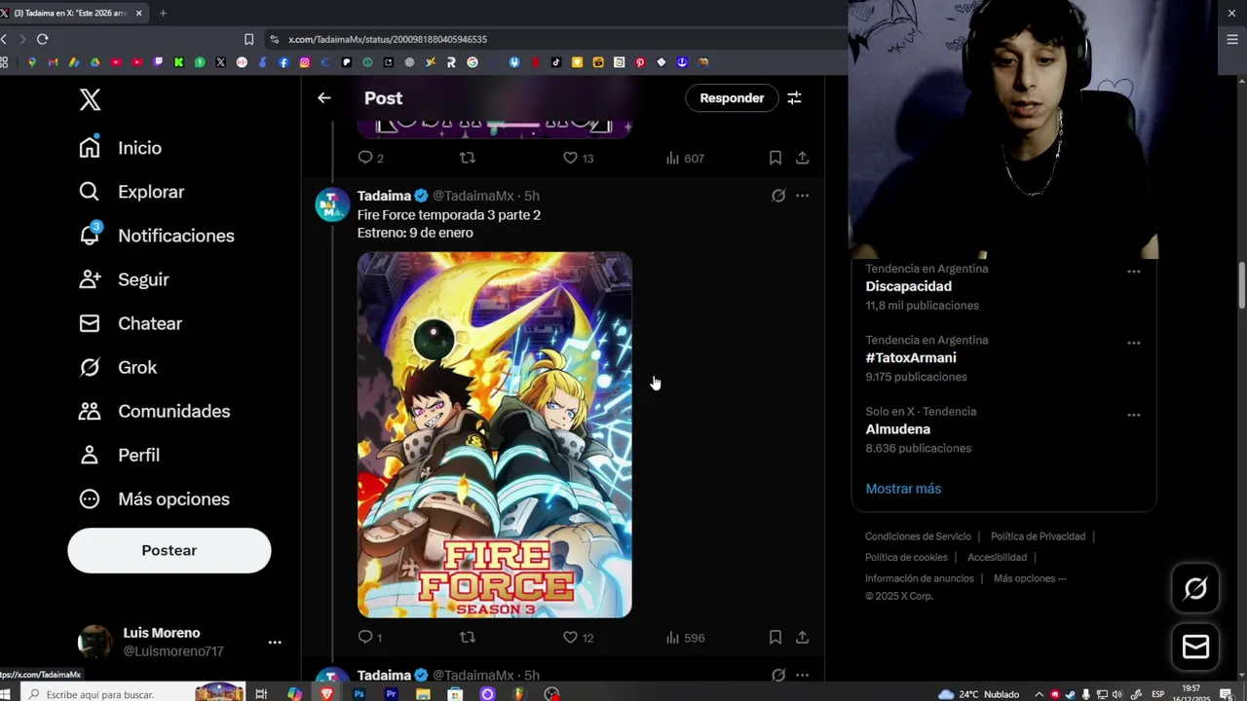The height and width of the screenshot is (701, 1247).
Task: Open a new browser tab
Action: tap(163, 13)
